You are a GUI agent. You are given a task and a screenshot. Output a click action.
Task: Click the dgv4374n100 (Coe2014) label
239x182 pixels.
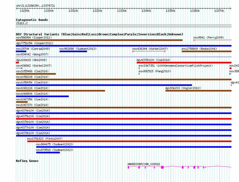coord(33,111)
